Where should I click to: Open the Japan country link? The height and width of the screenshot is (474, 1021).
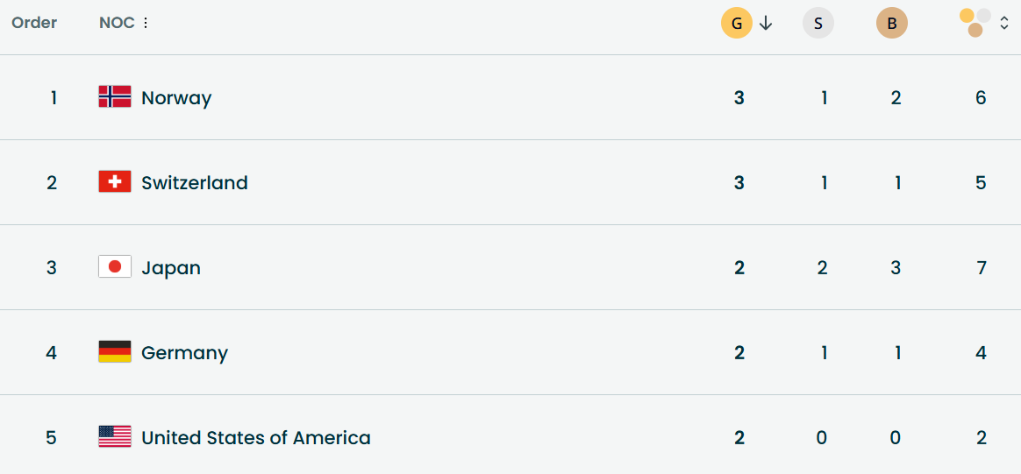171,267
